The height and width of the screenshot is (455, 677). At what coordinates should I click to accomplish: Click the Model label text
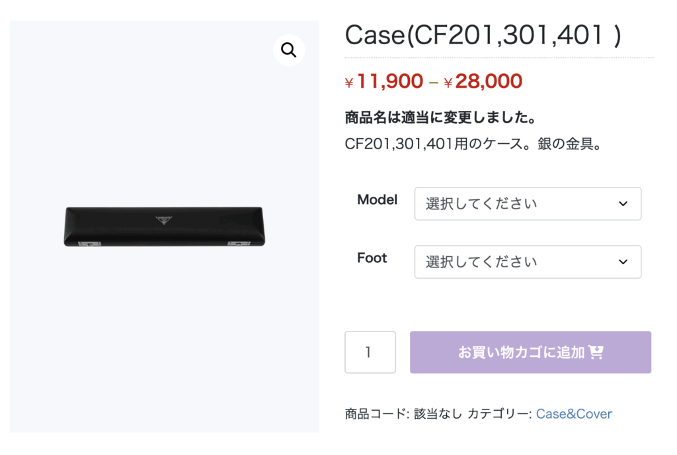pos(377,199)
